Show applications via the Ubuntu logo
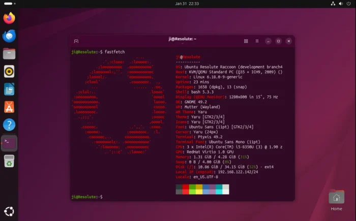The width and height of the screenshot is (356, 221). [9, 211]
